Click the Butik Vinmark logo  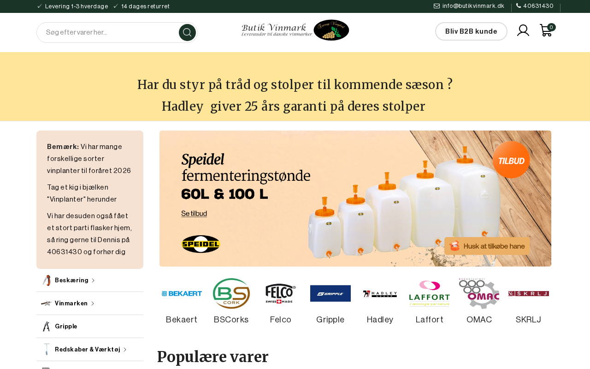coord(295,30)
